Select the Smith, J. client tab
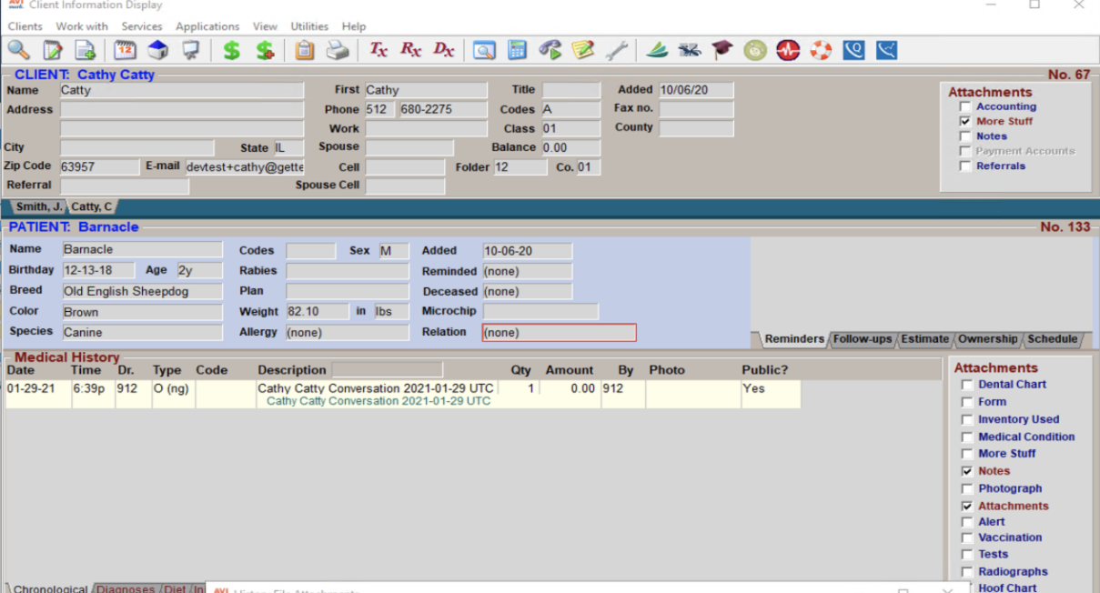 (39, 207)
